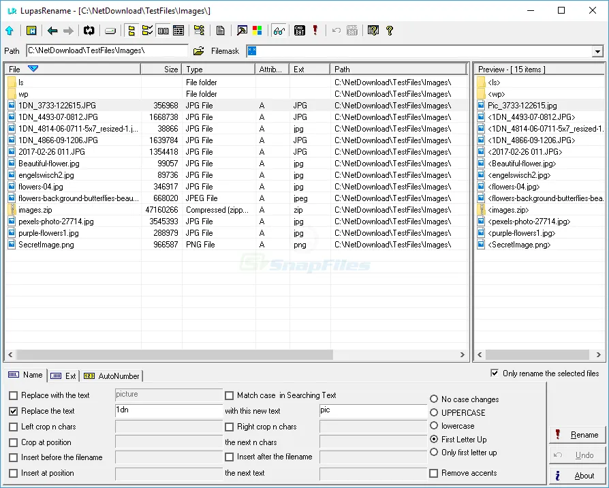Enable Insert before the filename checkbox
This screenshot has height=488, width=609.
[x=13, y=458]
